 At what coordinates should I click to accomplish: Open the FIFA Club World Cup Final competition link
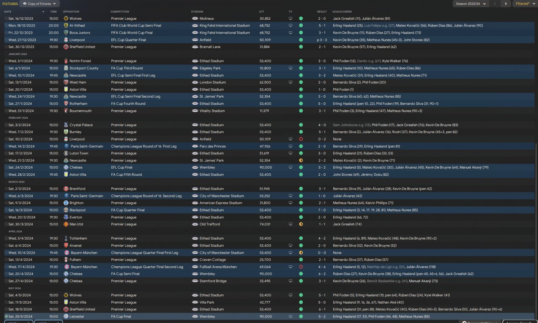(x=132, y=33)
